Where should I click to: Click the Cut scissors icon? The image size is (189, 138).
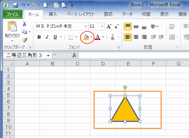point(25,24)
